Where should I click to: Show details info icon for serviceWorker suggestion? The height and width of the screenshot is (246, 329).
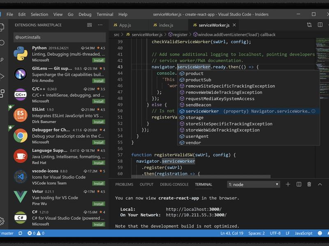[313, 111]
